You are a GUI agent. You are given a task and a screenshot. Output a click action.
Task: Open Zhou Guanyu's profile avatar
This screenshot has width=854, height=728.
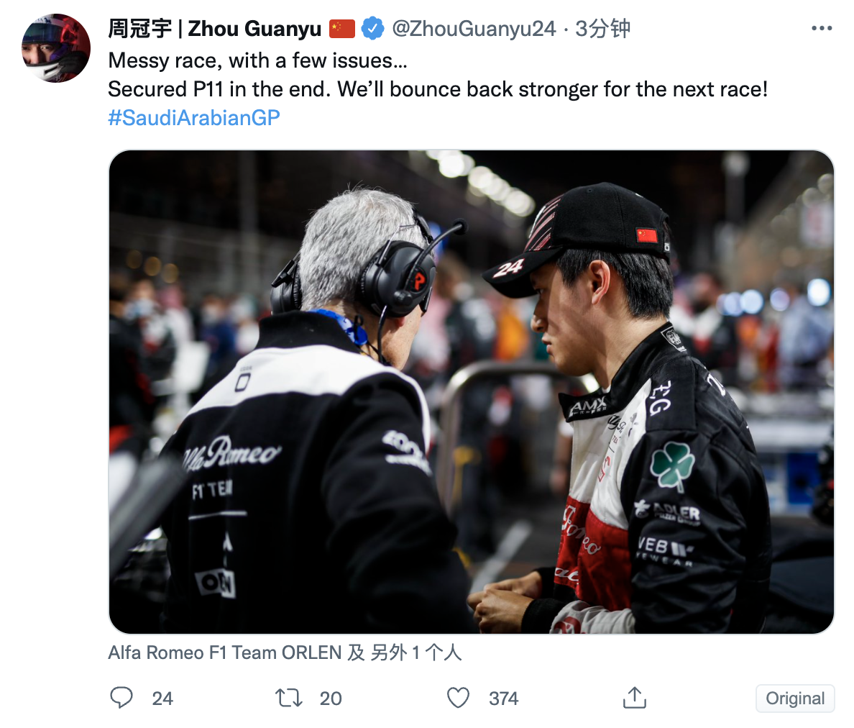(56, 48)
